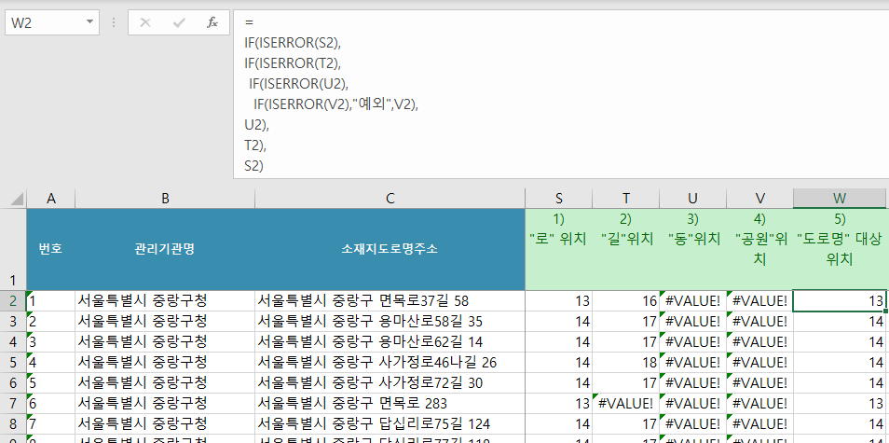Click address cell 용마산로58길 35
The width and height of the screenshot is (889, 443).
click(x=390, y=322)
